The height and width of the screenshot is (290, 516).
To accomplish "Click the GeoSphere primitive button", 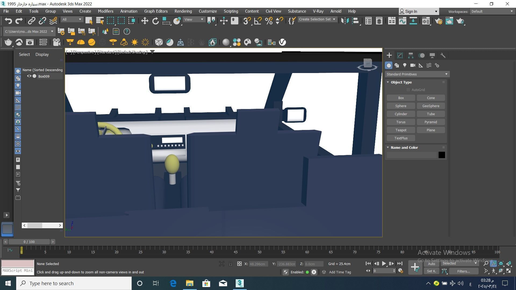I will click(431, 106).
